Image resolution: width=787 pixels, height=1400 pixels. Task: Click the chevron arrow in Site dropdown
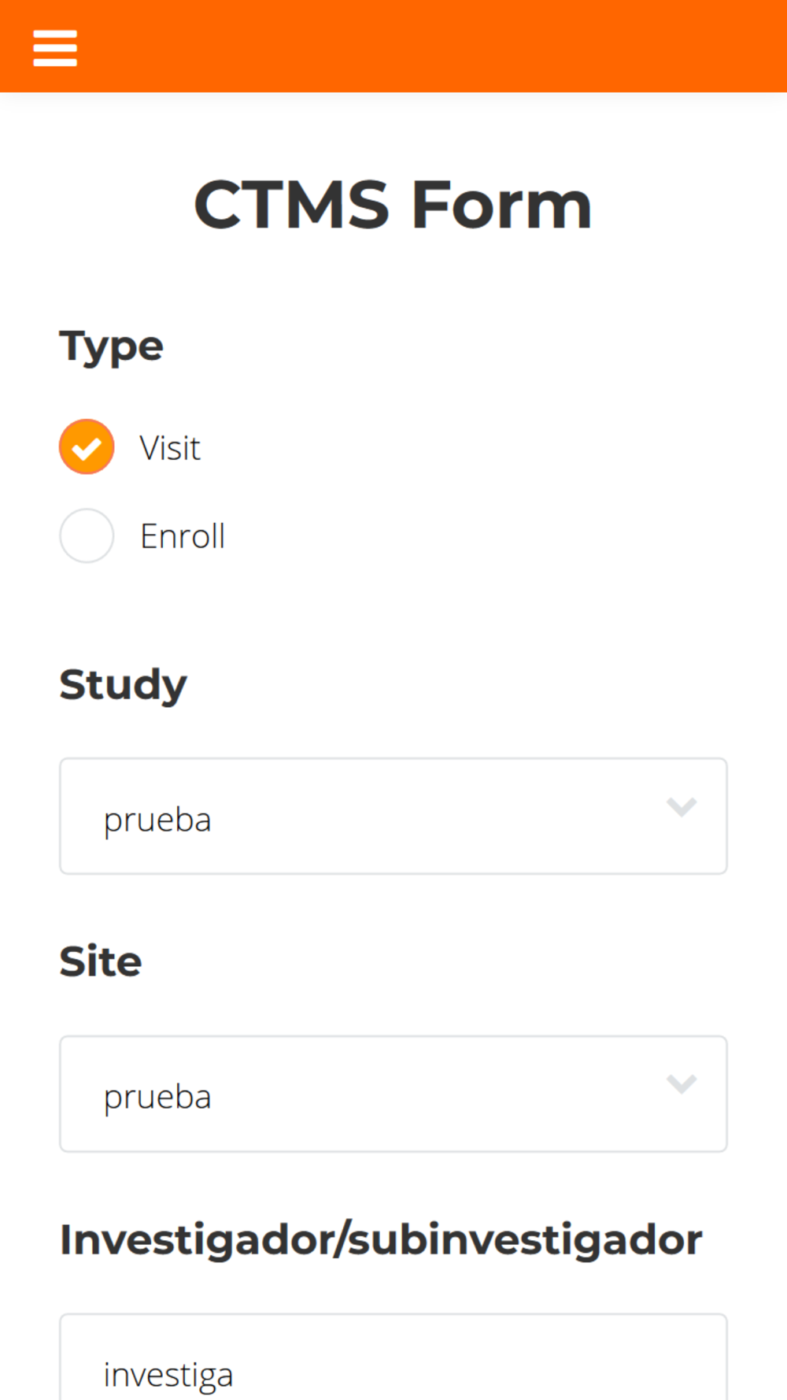[x=682, y=1084]
